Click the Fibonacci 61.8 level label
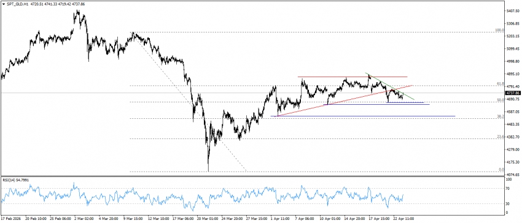 (501, 84)
